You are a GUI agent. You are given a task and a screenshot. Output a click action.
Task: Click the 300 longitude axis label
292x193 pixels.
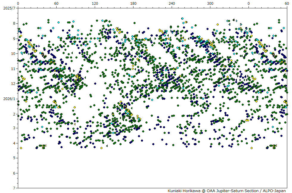[210, 3]
